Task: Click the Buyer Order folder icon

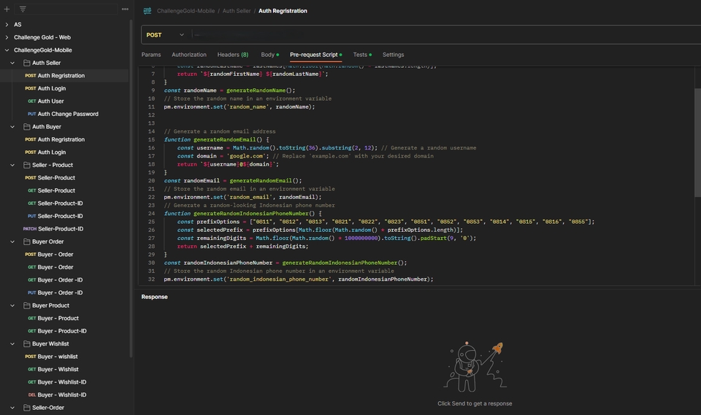Action: point(27,241)
